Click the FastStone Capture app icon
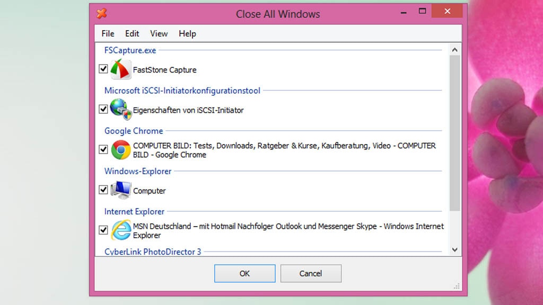 pyautogui.click(x=121, y=69)
